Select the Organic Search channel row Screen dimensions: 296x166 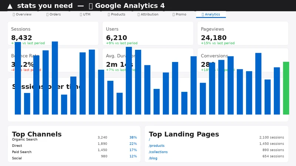pyautogui.click(x=74, y=139)
